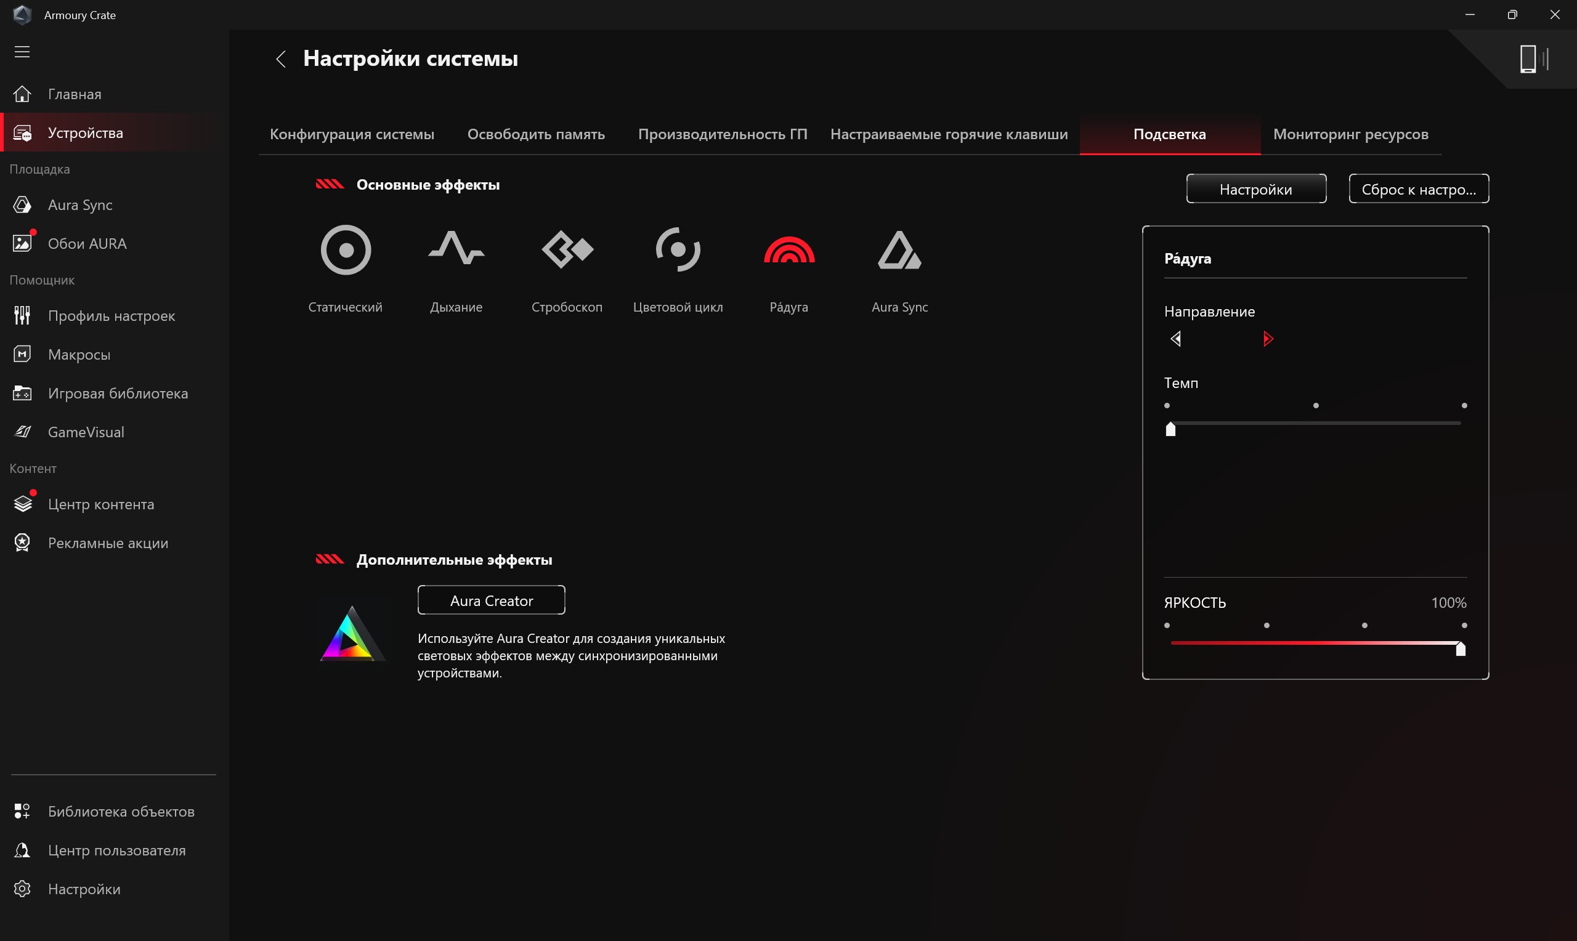Click the Сброс к настро... reset button
This screenshot has width=1577, height=941.
click(1419, 189)
